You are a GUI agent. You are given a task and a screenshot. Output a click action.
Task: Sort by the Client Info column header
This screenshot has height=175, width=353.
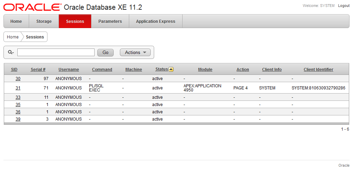(272, 70)
